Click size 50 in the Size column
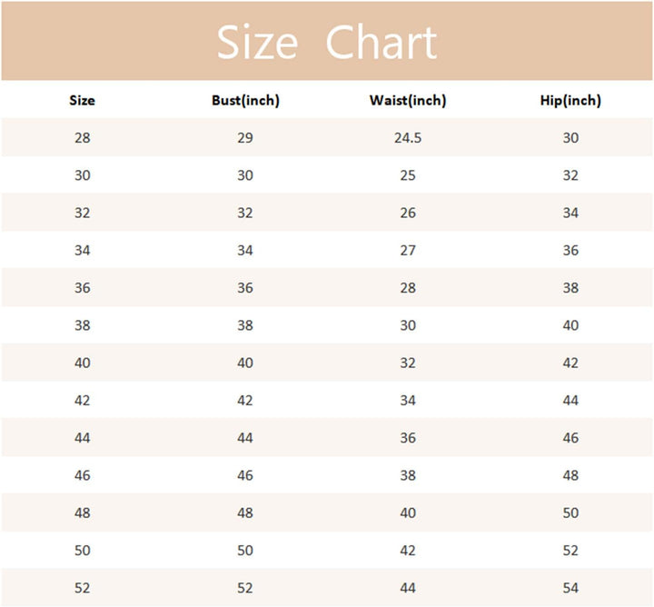 (83, 550)
